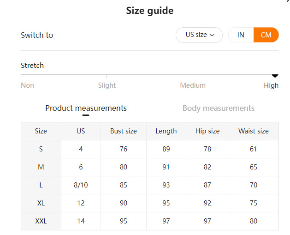Viewport: 290px width, 235px height.
Task: Click the Waist size column header
Action: tap(253, 131)
